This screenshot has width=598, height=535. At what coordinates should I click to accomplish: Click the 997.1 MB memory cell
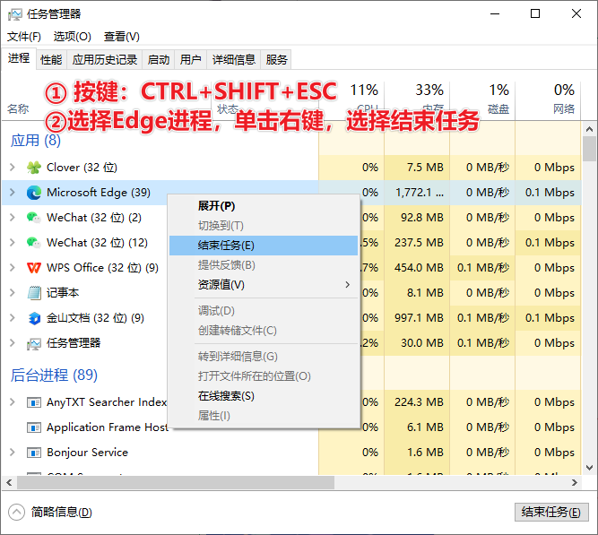coord(419,318)
